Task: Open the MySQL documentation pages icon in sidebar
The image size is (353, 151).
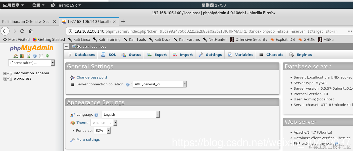Action: click(x=41, y=56)
